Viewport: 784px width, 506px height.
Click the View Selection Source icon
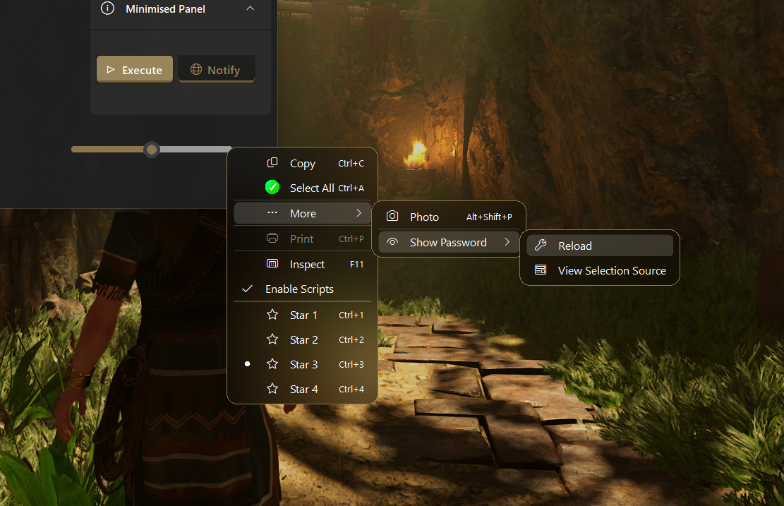coord(541,270)
